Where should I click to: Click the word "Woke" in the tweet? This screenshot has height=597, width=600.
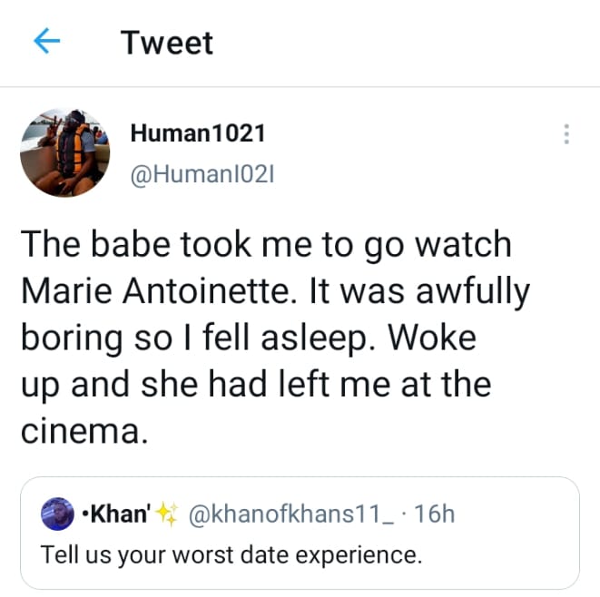coord(438,339)
